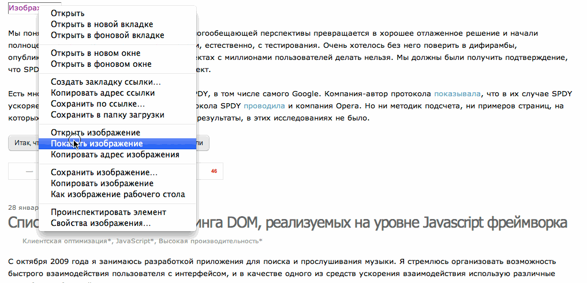Screen dimensions: 587x283
Task: Pick 'Копировать адрес ссылки'
Action: tap(118, 93)
